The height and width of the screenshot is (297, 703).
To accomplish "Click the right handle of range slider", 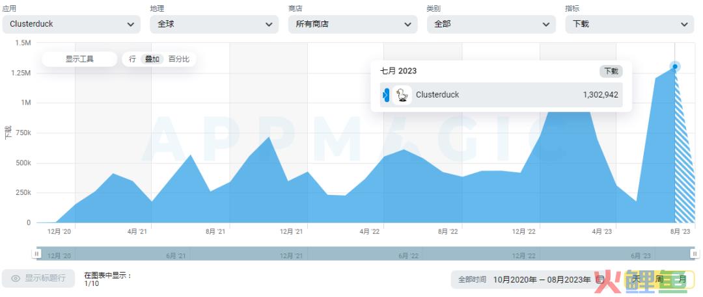I will [694, 253].
